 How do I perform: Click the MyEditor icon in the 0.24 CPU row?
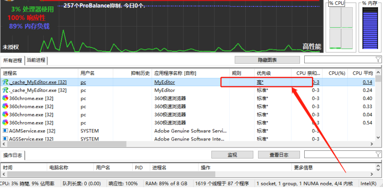pyautogui.click(x=5, y=90)
